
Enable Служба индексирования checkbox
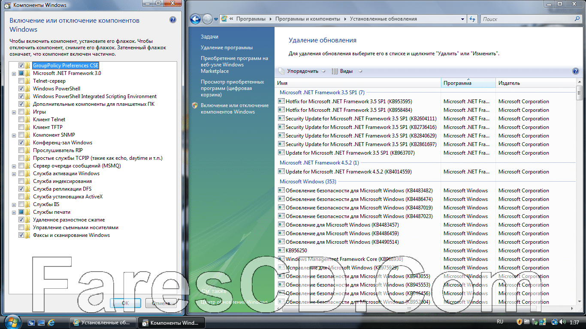coord(21,181)
